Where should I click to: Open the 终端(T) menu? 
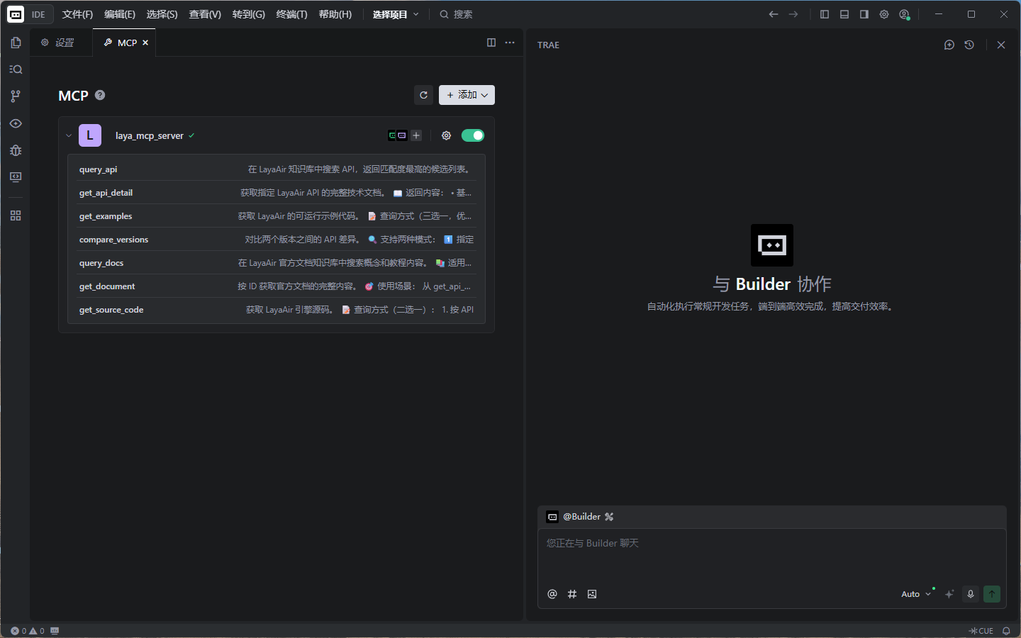click(x=291, y=14)
